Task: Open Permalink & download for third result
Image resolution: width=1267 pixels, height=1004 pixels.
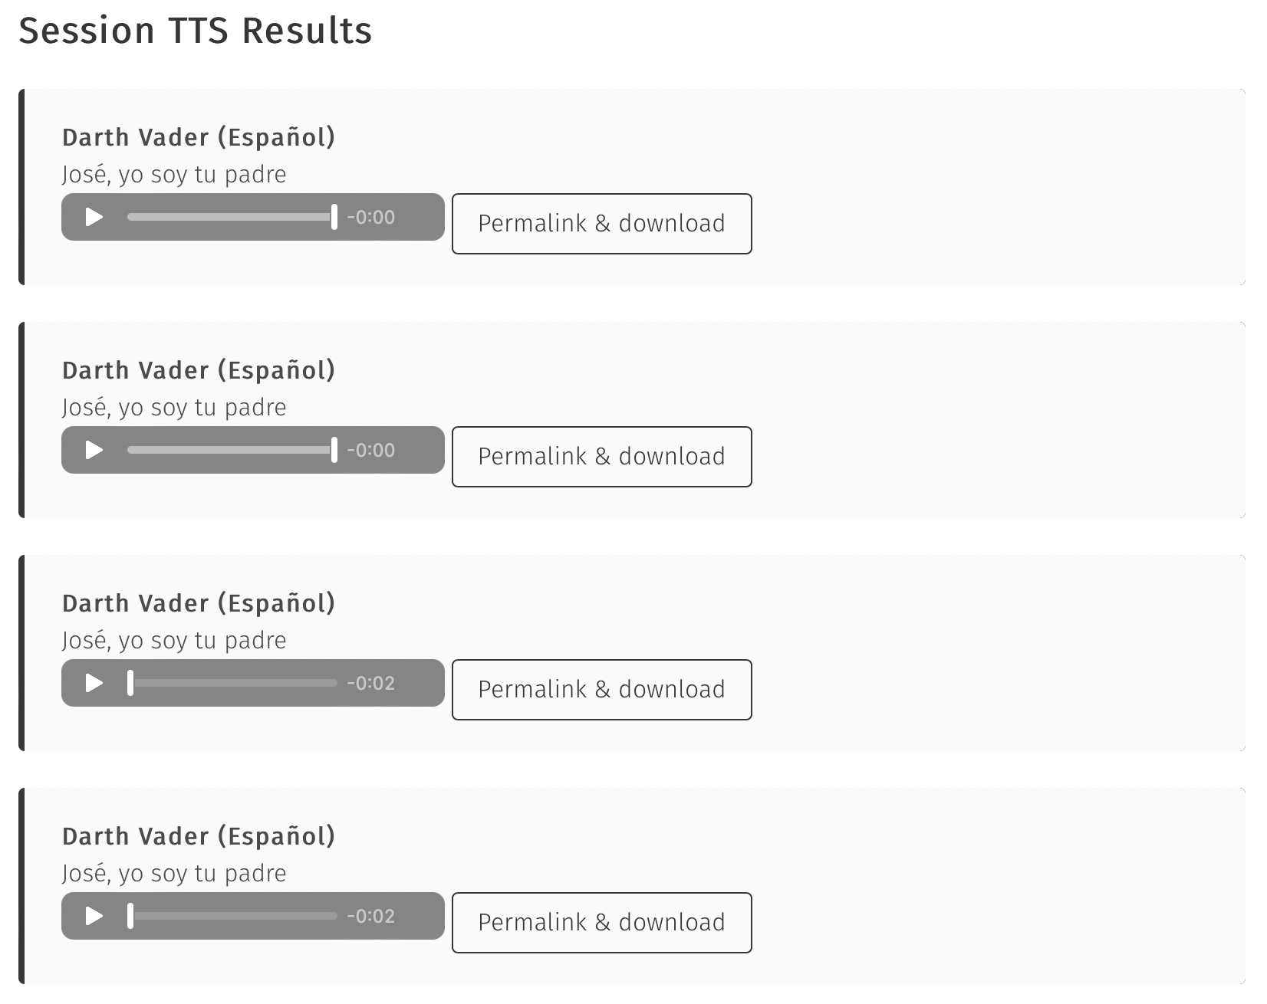Action: coord(601,689)
